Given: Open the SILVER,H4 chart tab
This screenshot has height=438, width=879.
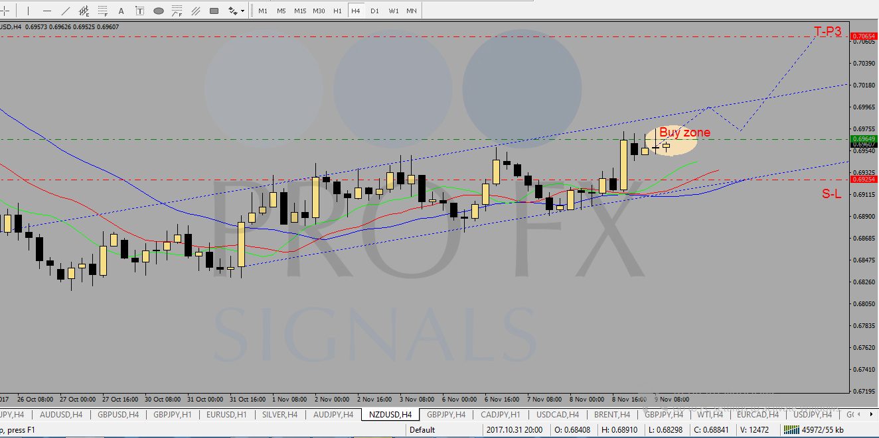Looking at the screenshot, I should coord(280,415).
